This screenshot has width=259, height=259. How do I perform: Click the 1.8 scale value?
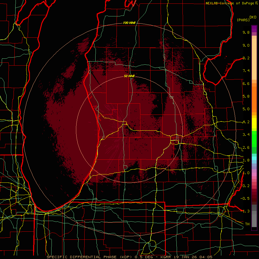pyautogui.click(x=246, y=160)
